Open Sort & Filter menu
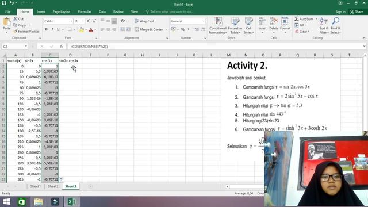368x207 pixels. [x=324, y=26]
